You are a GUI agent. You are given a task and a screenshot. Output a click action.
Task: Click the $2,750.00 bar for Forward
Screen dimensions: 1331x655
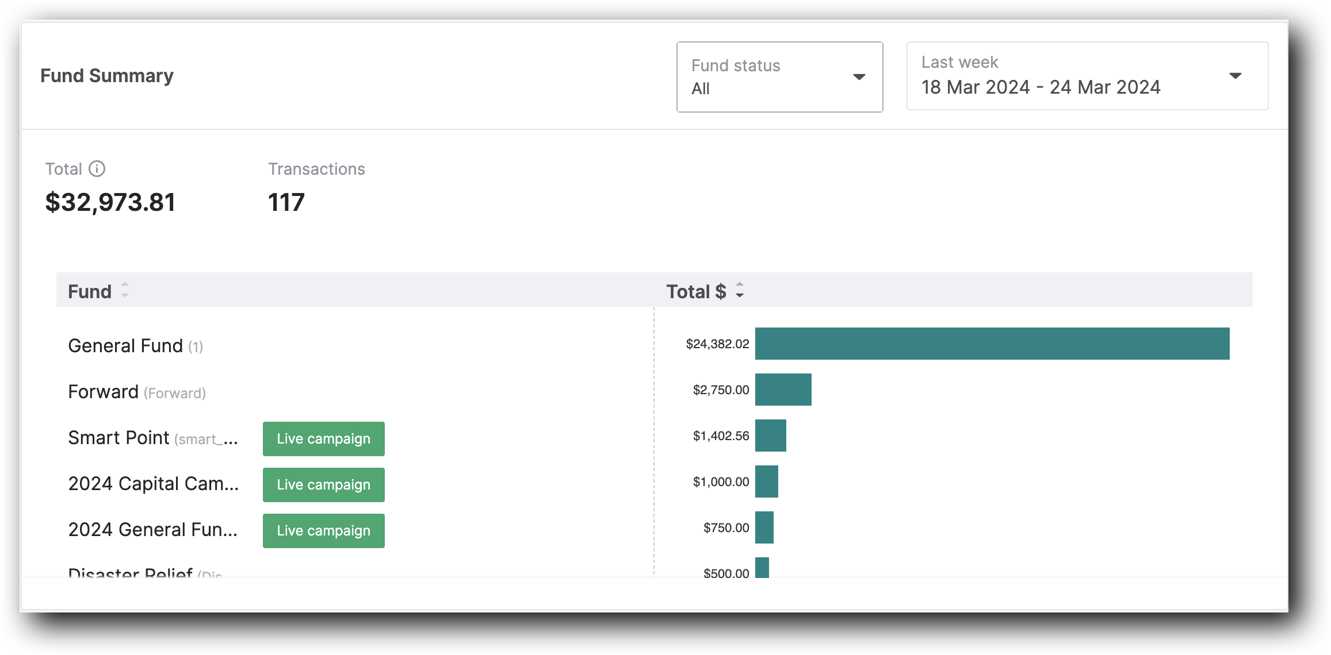click(783, 390)
